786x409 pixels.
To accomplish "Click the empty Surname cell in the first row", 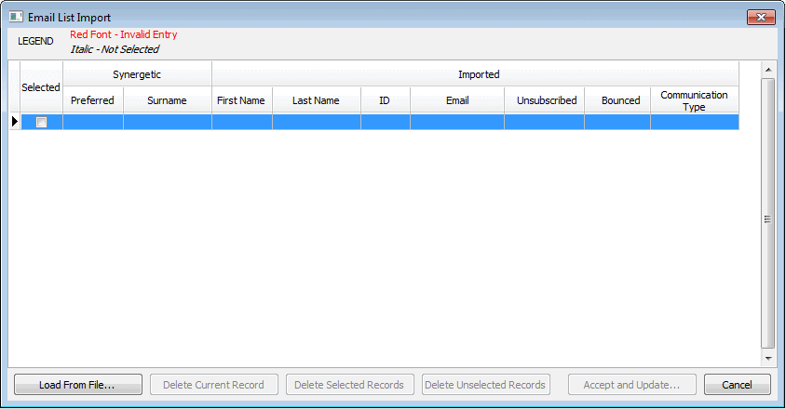I will coord(168,122).
